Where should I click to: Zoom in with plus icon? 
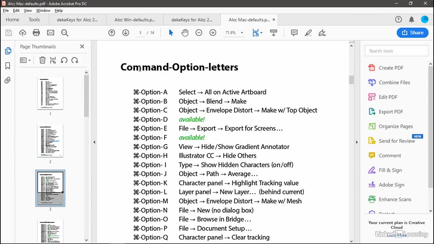[x=213, y=33]
